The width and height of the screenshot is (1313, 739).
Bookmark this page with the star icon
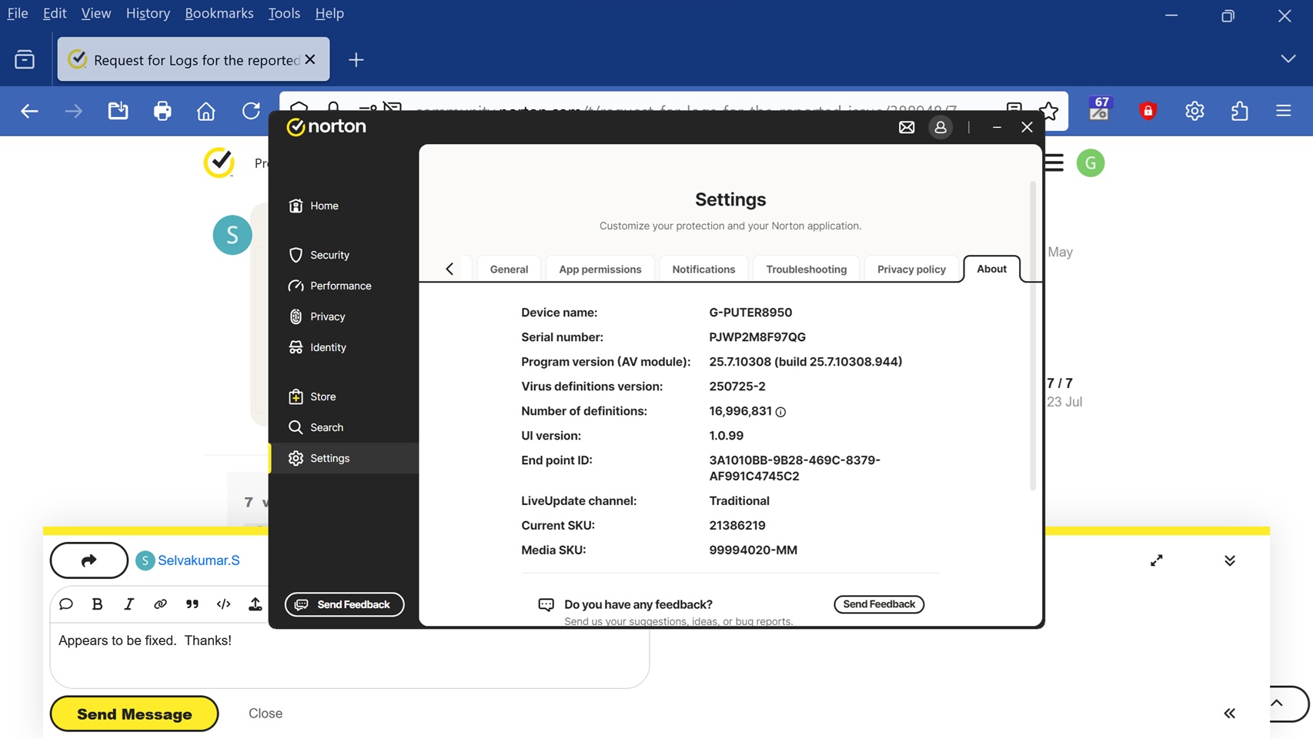pos(1048,111)
